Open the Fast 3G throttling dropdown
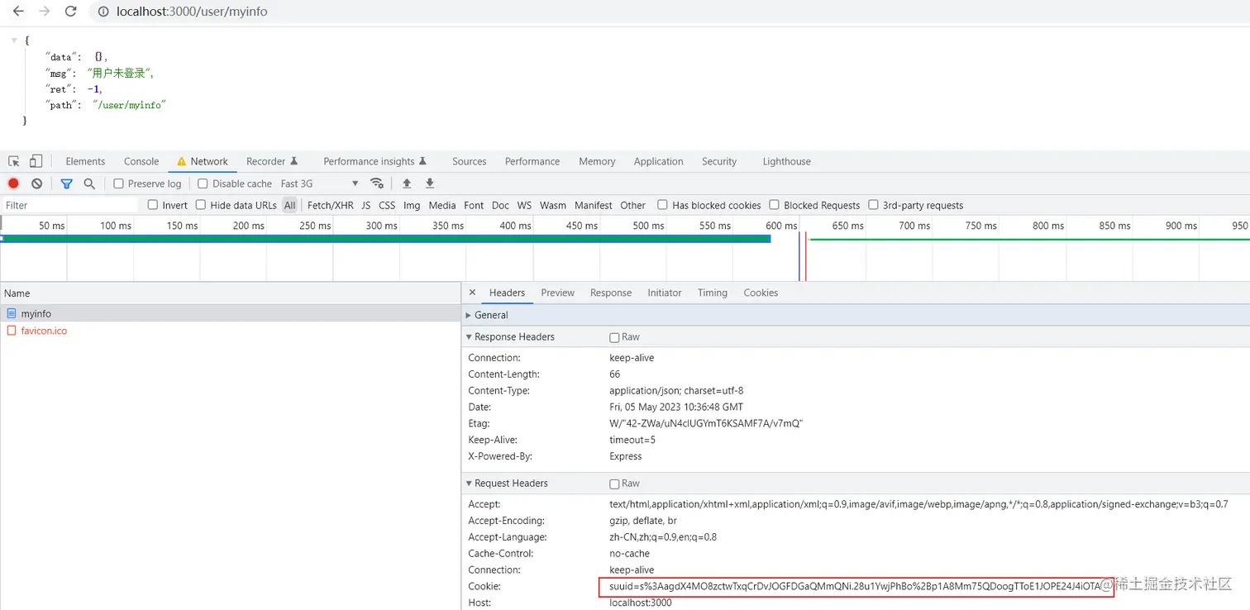Image resolution: width=1250 pixels, height=610 pixels. (x=320, y=183)
